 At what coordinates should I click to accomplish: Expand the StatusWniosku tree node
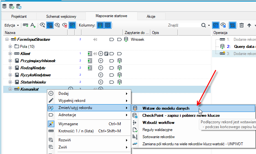(10, 82)
